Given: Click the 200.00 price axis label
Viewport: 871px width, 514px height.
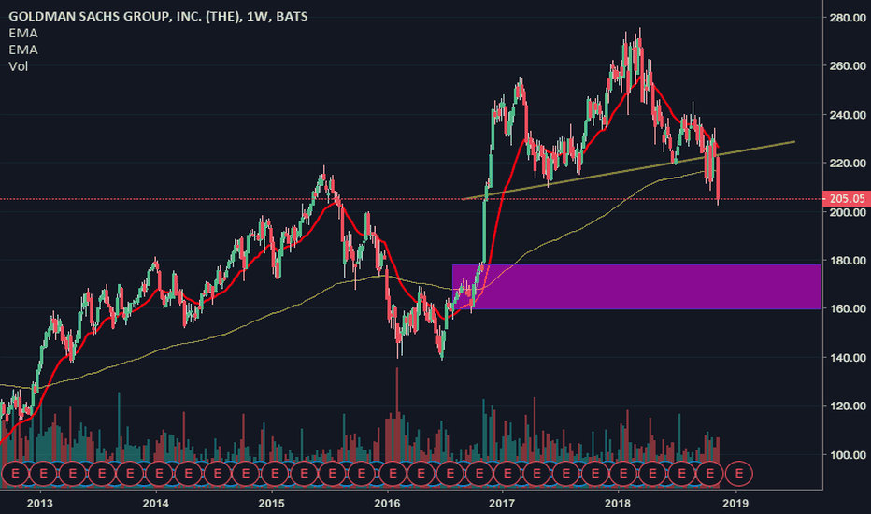Looking at the screenshot, I should [x=848, y=212].
